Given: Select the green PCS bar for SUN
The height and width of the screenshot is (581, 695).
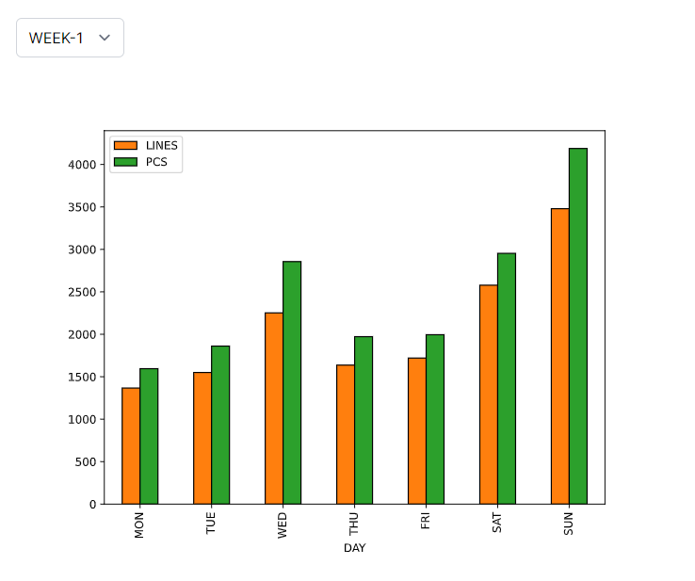Looking at the screenshot, I should [578, 326].
